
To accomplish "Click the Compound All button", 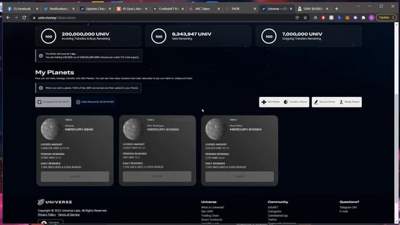I will coord(53,102).
